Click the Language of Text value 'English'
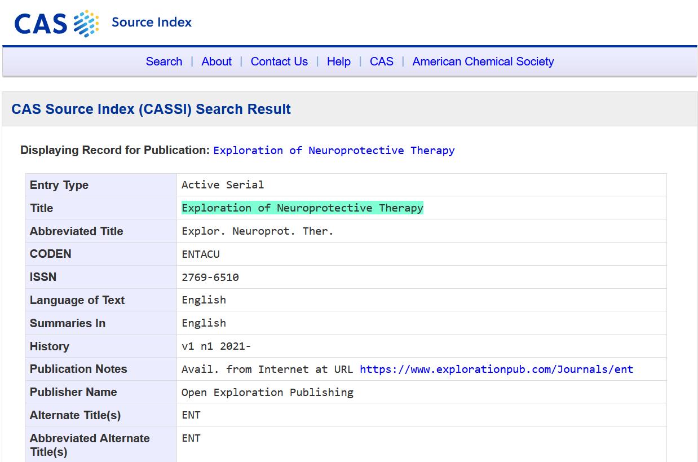This screenshot has height=462, width=698. pos(204,300)
